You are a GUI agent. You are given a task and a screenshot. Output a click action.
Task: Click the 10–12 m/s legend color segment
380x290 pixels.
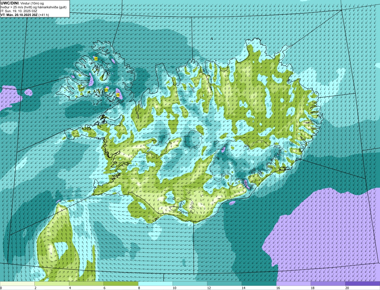pos(190,284)
